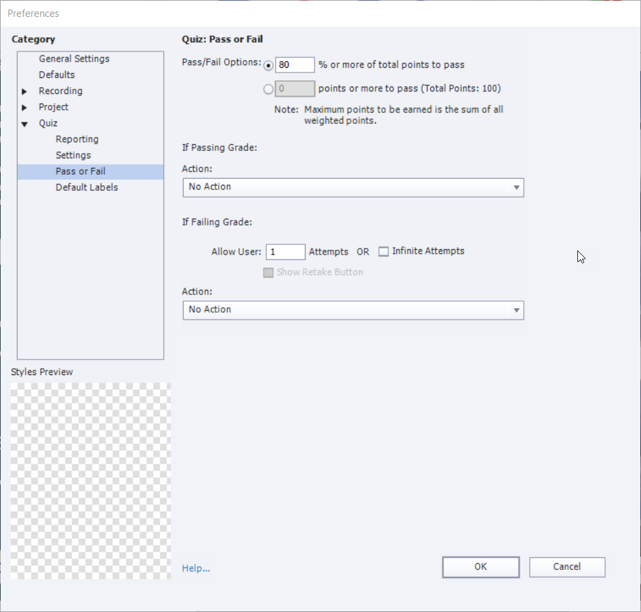Viewport: 641px width, 612px height.
Task: Click the 'Show Retake Button' label
Action: click(x=320, y=272)
